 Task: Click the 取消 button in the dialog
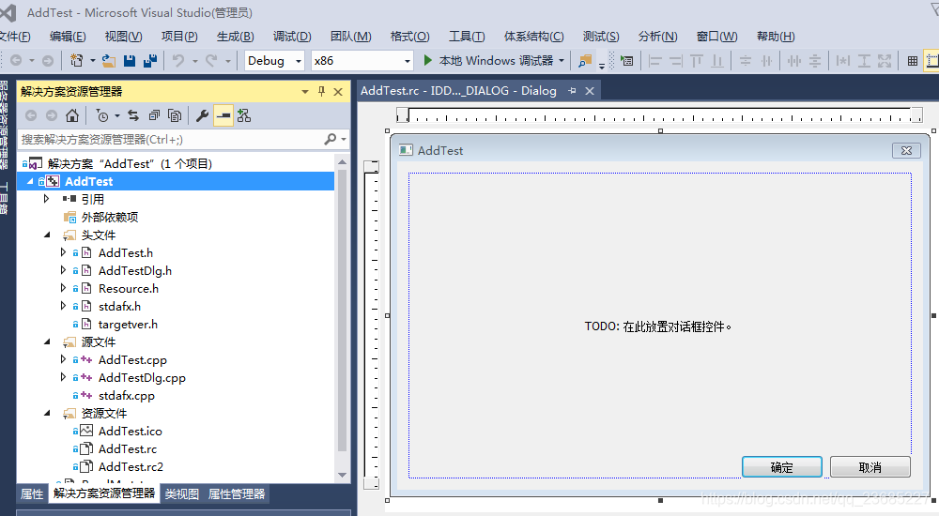(x=870, y=467)
